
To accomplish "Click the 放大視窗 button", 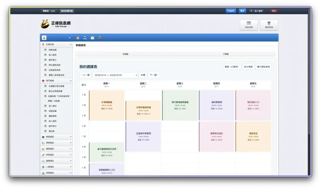I will point(248,67).
